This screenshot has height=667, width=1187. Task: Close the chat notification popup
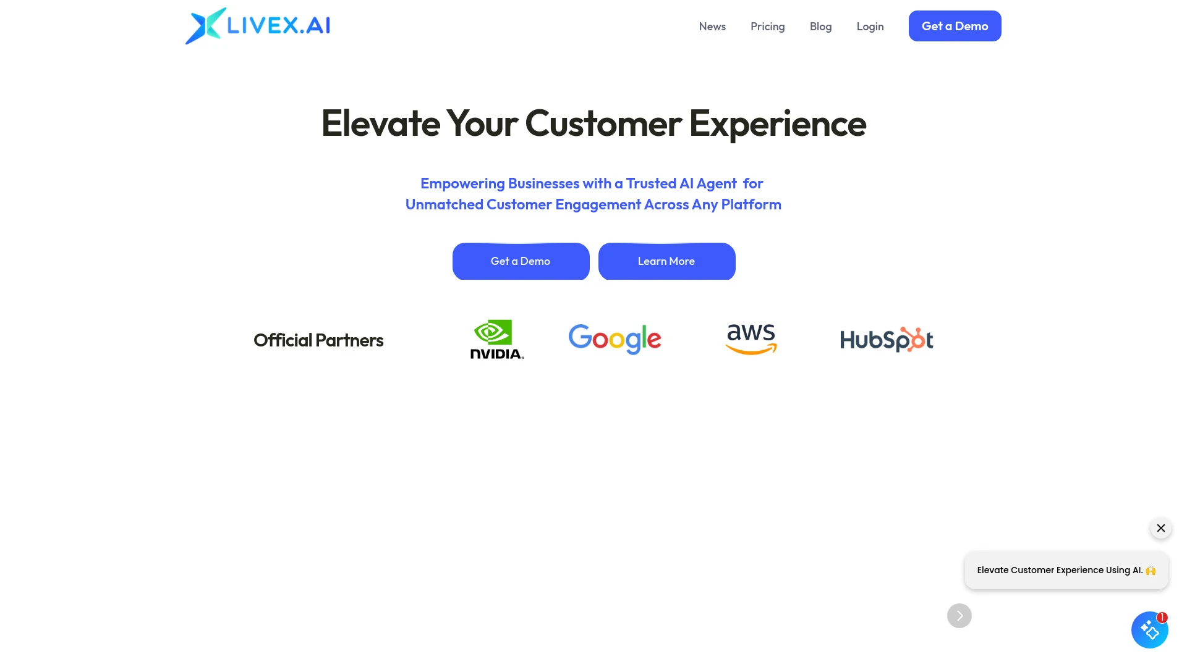coord(1161,529)
